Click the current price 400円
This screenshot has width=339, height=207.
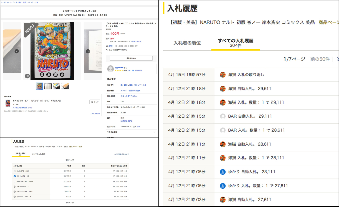point(115,34)
